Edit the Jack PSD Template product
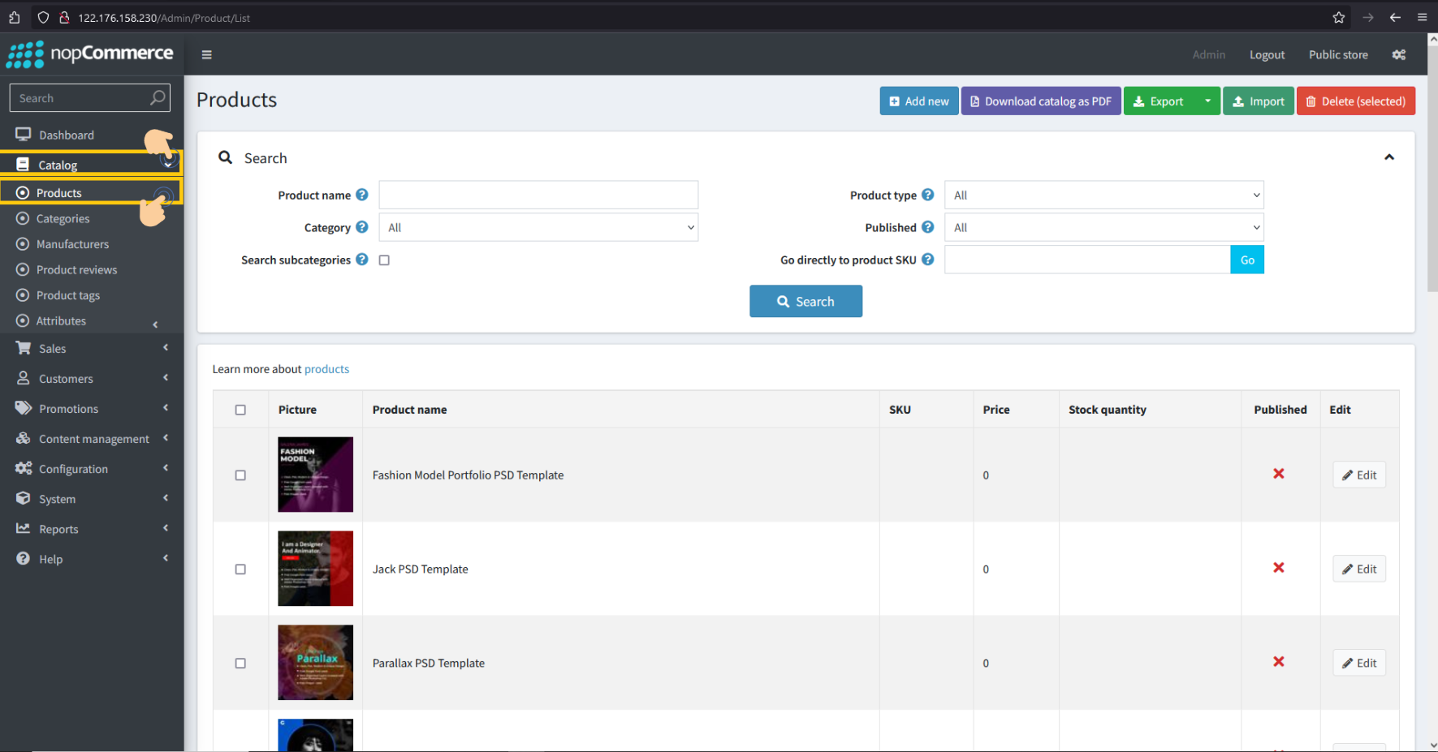 [x=1359, y=569]
